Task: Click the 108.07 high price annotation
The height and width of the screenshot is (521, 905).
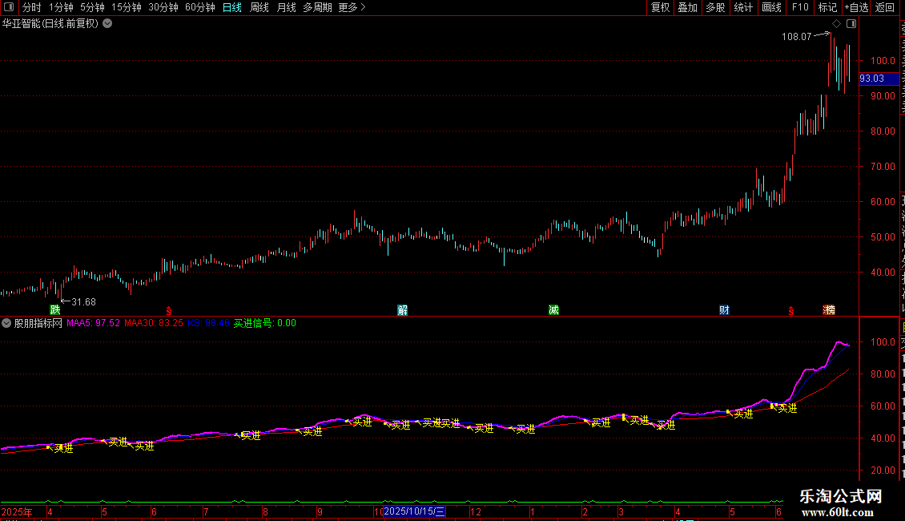Action: (797, 37)
